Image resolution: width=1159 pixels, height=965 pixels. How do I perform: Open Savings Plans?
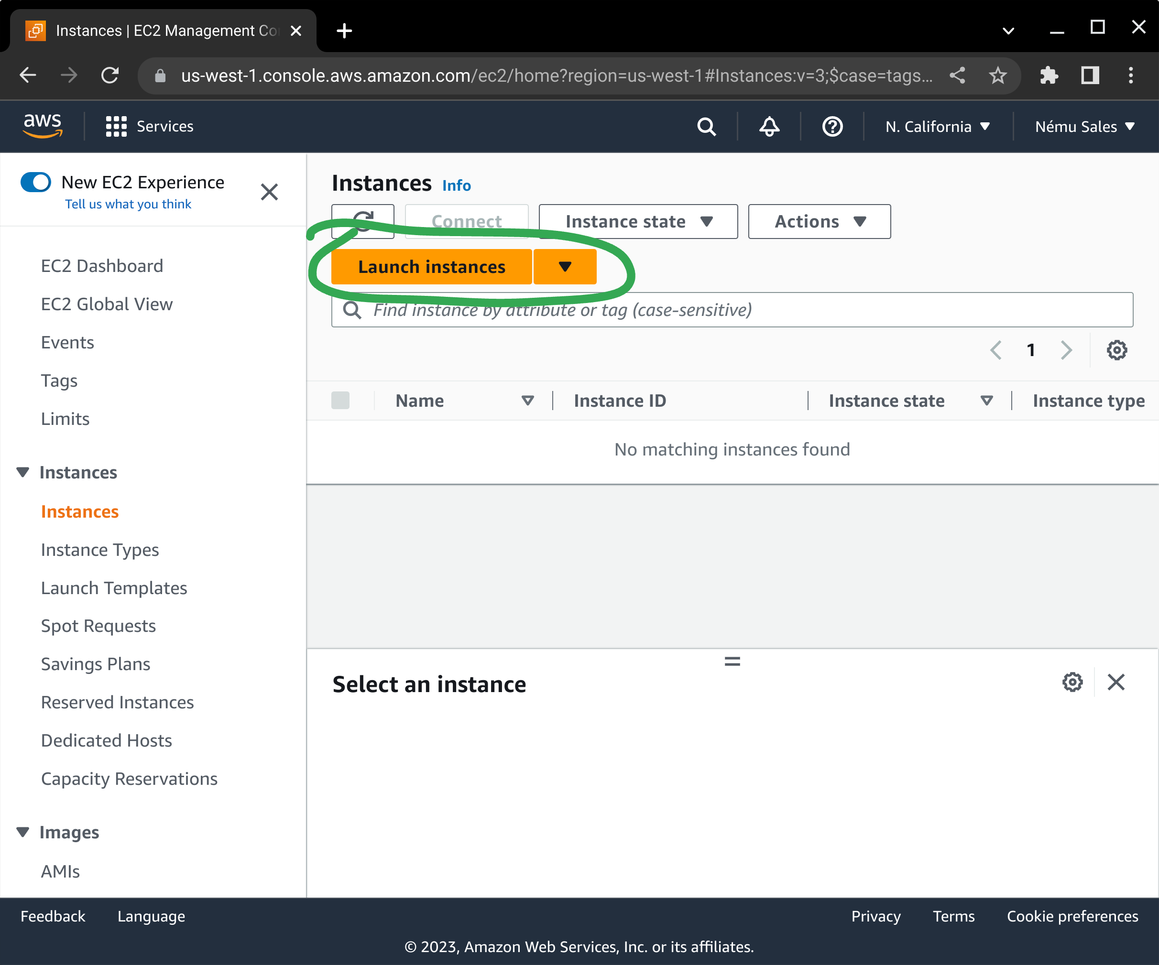[x=96, y=664]
